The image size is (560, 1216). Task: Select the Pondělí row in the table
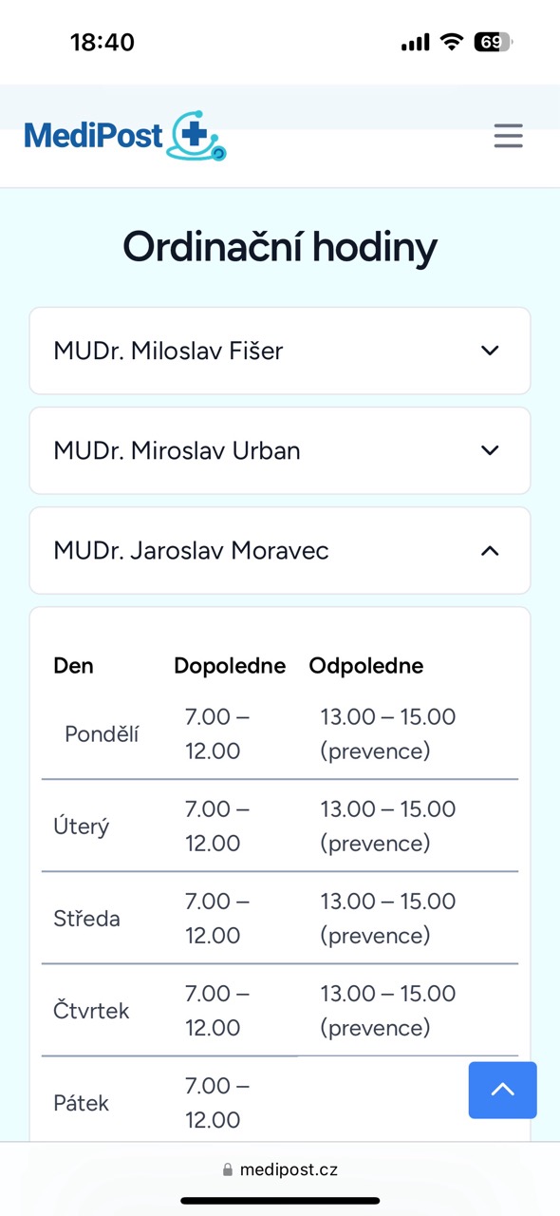click(x=280, y=734)
